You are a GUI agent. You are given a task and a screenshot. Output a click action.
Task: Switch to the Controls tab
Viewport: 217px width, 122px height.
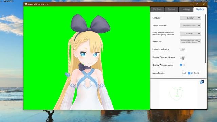[157, 9]
